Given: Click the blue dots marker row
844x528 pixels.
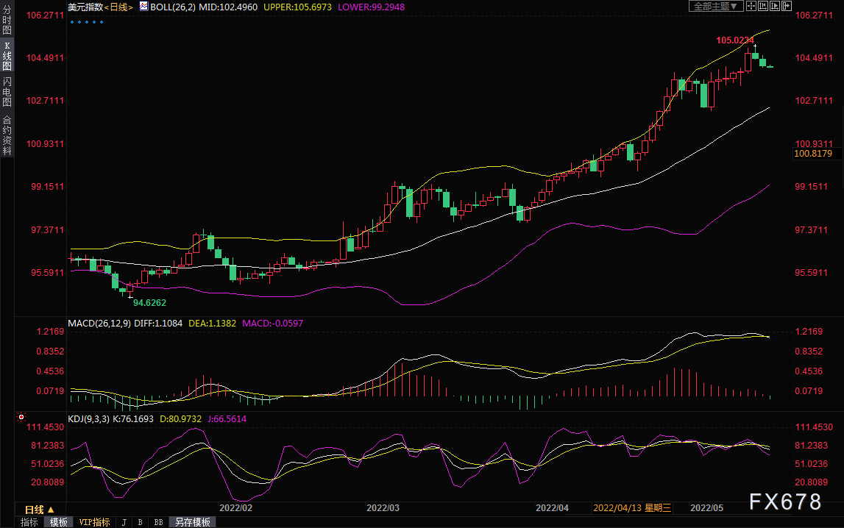Looking at the screenshot, I should tap(86, 22).
